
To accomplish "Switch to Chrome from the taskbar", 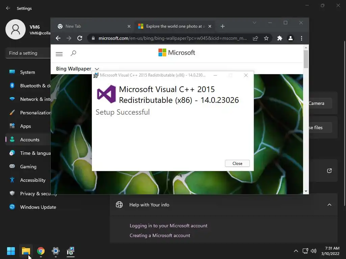I will coord(41,251).
